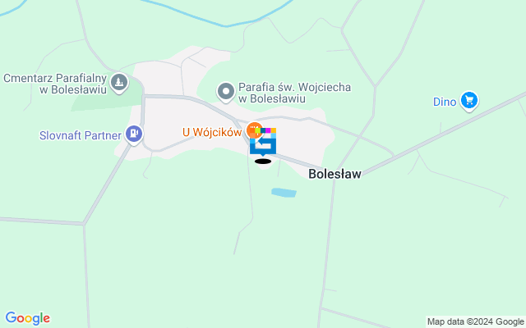The height and width of the screenshot is (328, 526).
Task: Click the colorful squares atop the G marker
Action: [x=265, y=130]
